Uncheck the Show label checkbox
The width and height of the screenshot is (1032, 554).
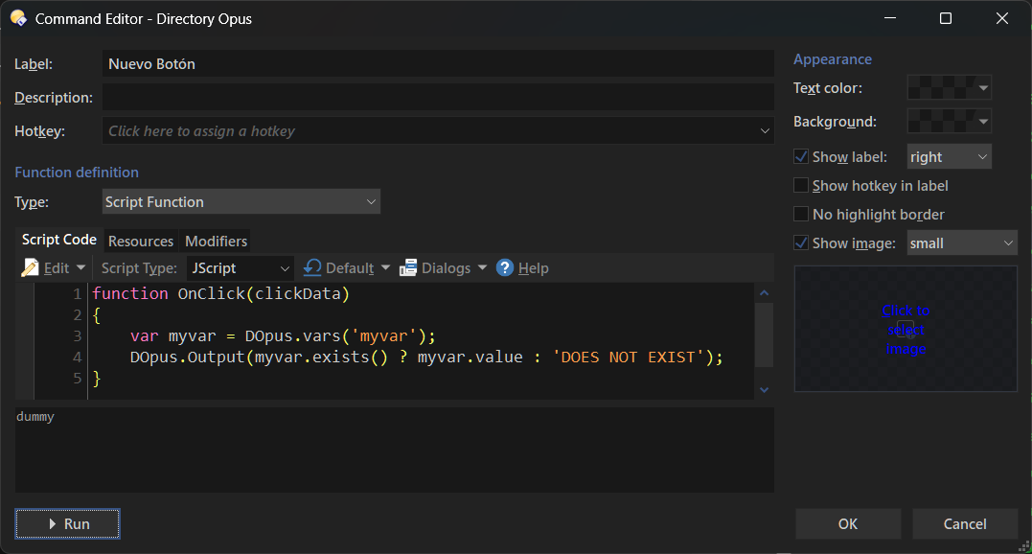click(x=801, y=157)
